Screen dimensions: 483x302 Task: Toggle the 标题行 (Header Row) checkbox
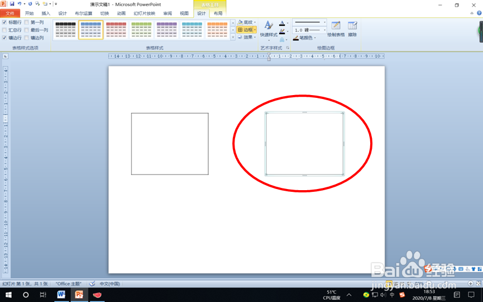(x=4, y=22)
